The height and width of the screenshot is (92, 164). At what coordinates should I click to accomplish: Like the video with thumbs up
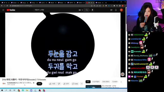click(x=52, y=84)
